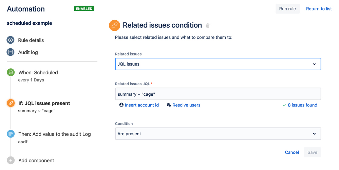Open the Related issues dropdown

pos(218,64)
